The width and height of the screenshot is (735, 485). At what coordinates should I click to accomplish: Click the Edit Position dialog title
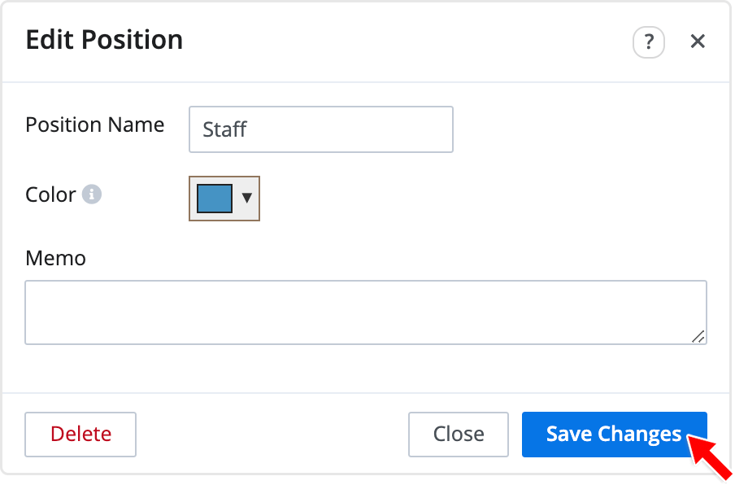point(104,39)
